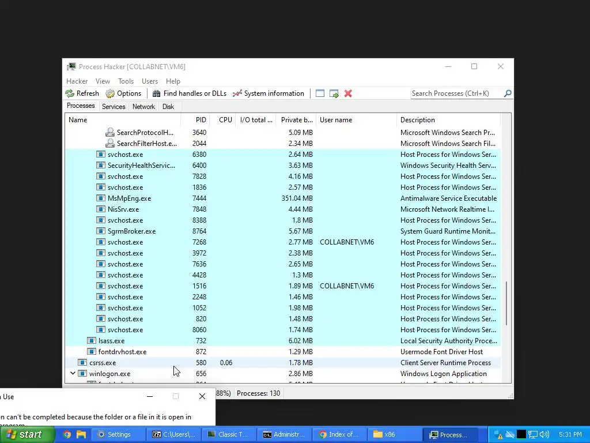Switch to 7-Zip C:\Users taskbar window
This screenshot has height=443, width=590.
(173, 434)
